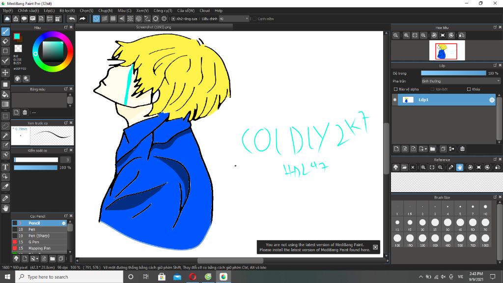Click the navigator preview thumbnail
503x283 pixels.
447,51
